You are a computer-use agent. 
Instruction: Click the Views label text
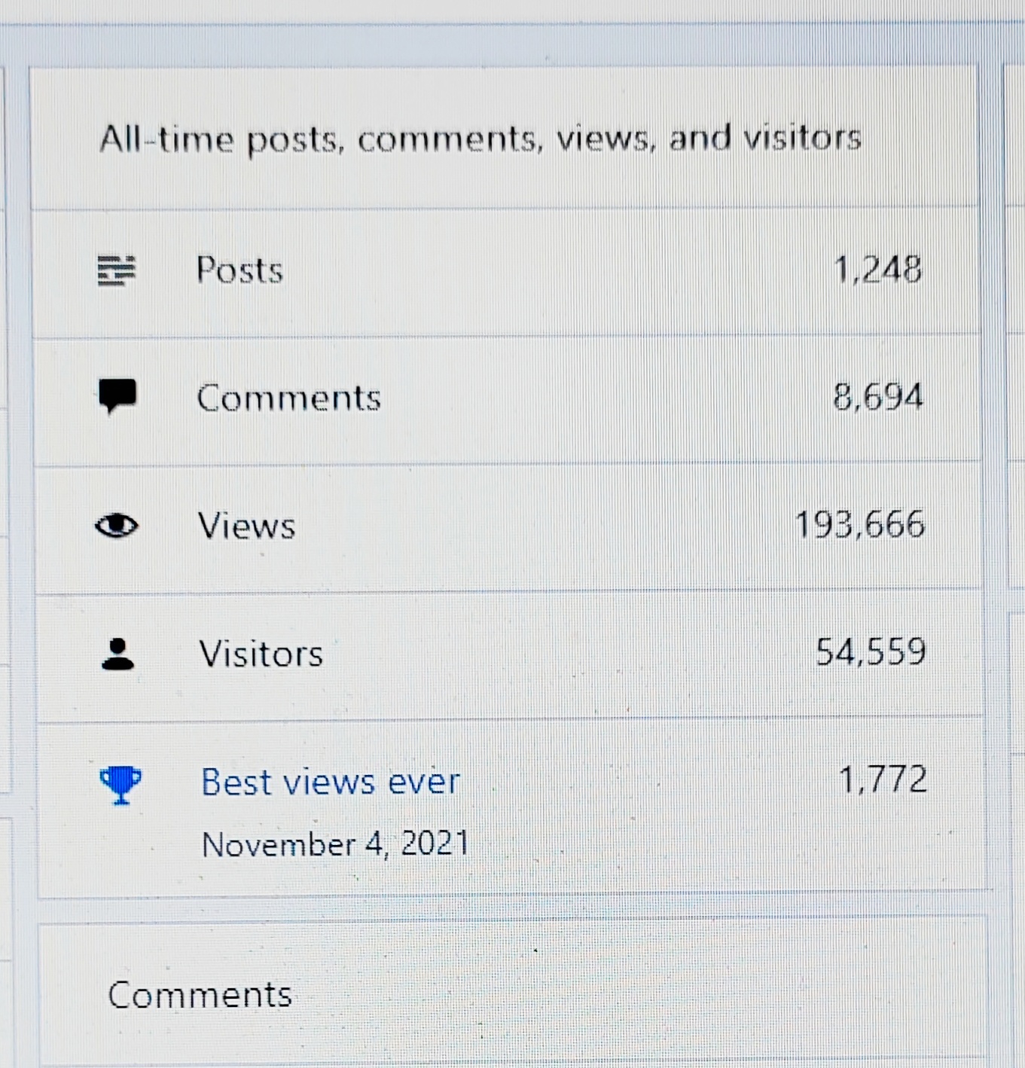coord(246,526)
